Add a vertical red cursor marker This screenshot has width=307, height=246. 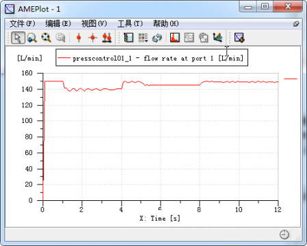coord(79,38)
